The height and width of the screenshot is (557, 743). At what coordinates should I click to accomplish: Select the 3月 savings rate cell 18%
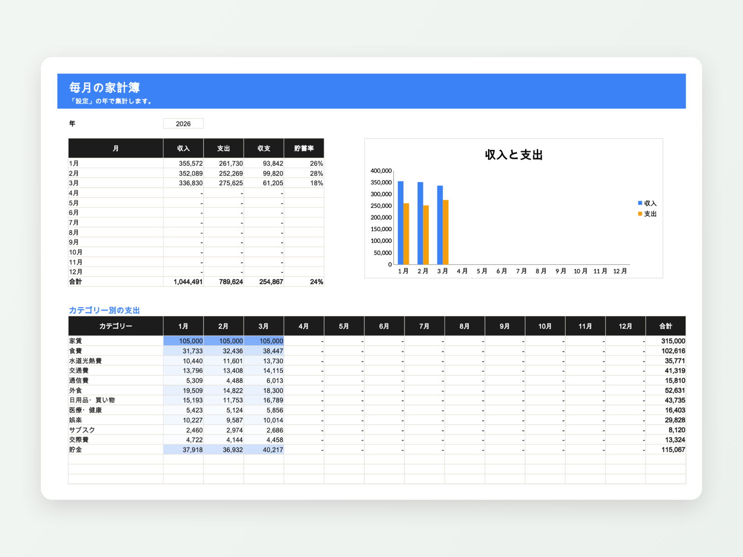[304, 183]
